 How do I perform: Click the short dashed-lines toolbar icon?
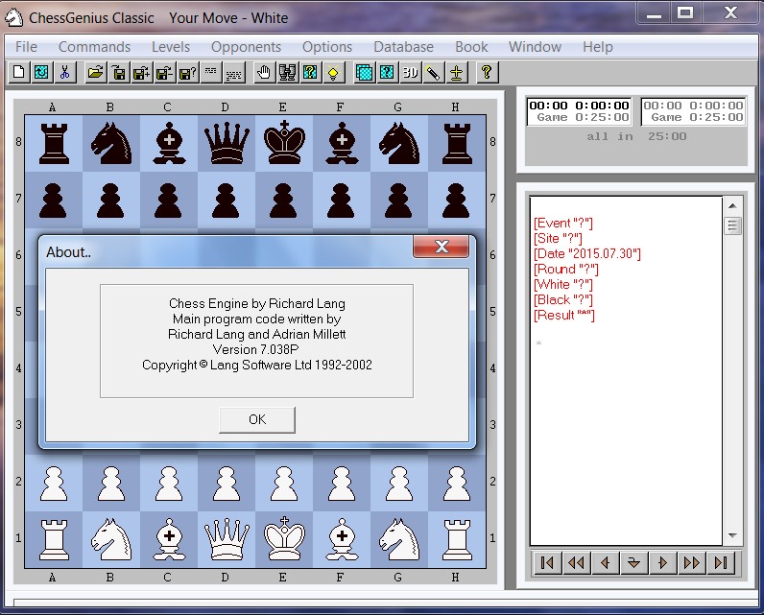point(210,73)
